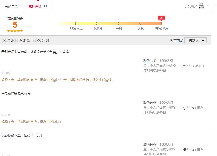The image size is (217, 156).
Task: Uncheck the 有内容 checkbox
Action: click(x=172, y=40)
